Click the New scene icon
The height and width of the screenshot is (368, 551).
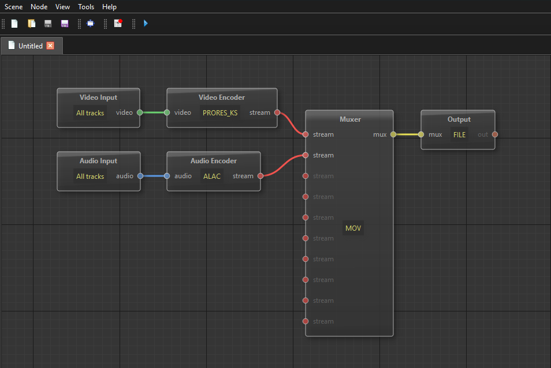(14, 24)
